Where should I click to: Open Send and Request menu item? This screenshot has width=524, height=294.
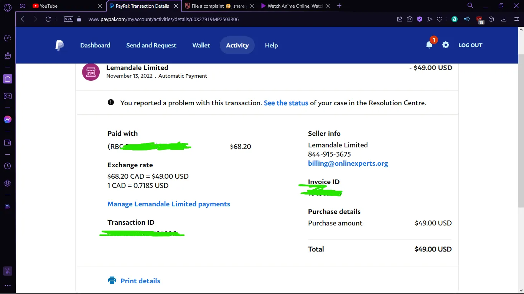pos(151,45)
